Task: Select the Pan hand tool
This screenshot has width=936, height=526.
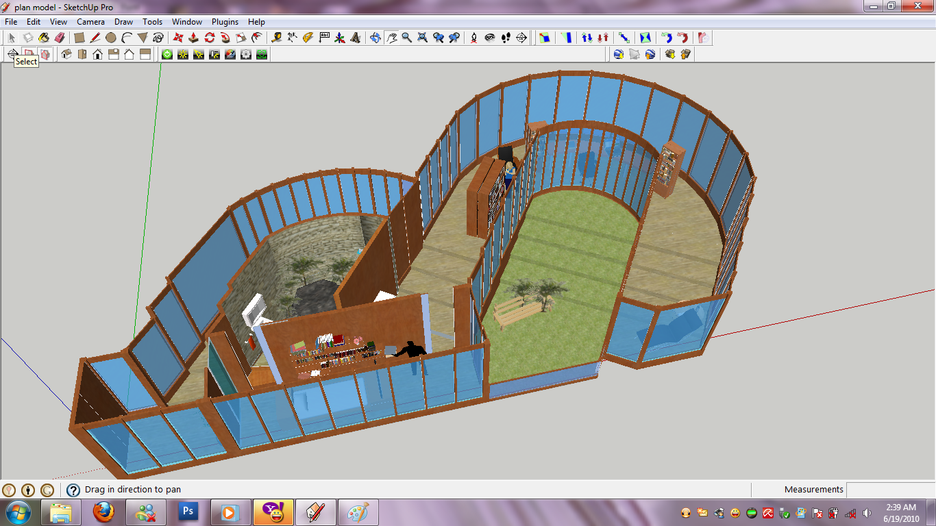Action: tap(391, 38)
